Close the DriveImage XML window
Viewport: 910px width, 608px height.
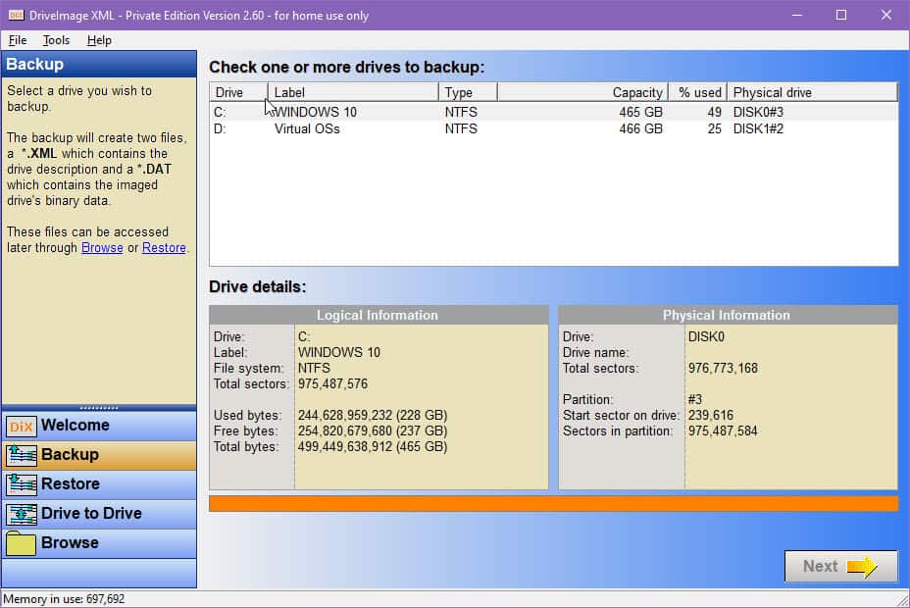[886, 15]
